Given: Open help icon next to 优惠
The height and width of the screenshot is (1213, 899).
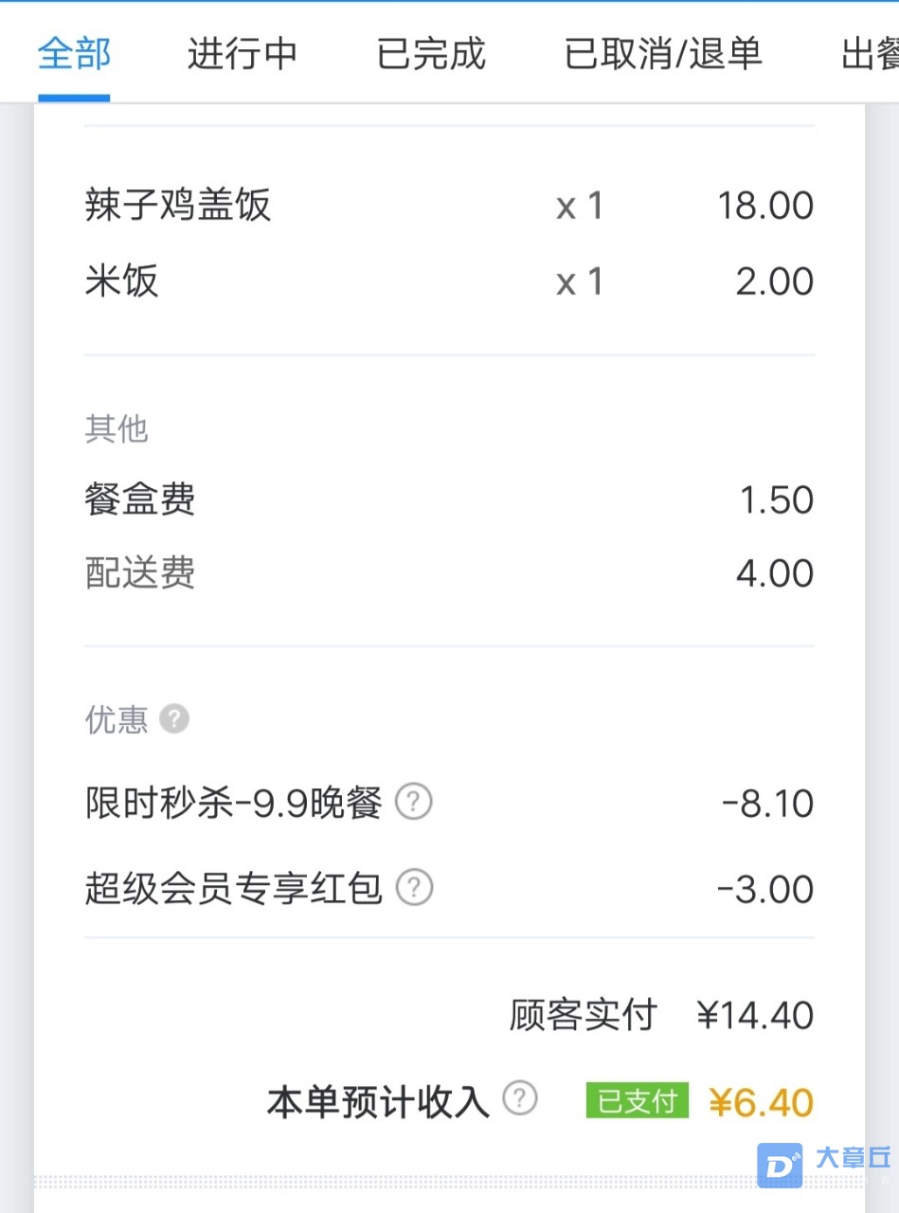Looking at the screenshot, I should point(174,719).
